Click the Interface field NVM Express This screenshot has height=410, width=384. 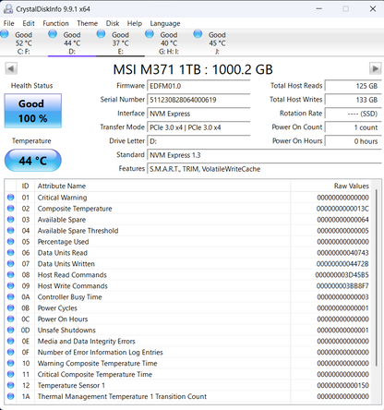point(198,114)
